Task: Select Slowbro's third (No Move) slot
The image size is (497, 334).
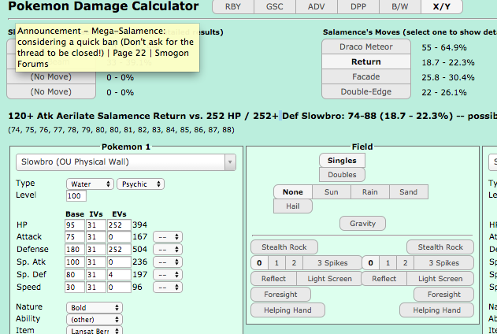Action: [51, 77]
